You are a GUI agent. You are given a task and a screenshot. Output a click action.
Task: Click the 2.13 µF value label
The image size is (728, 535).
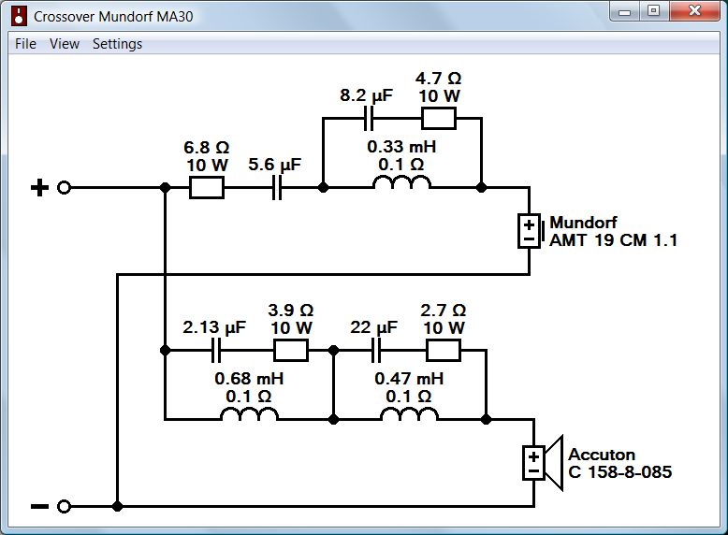coord(214,327)
